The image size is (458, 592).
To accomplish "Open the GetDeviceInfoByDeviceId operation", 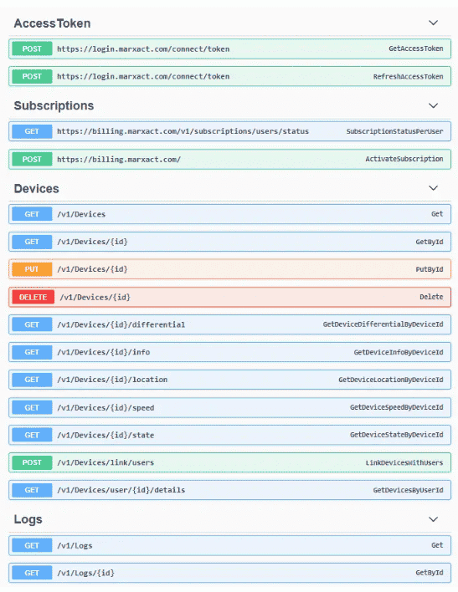I will (229, 352).
